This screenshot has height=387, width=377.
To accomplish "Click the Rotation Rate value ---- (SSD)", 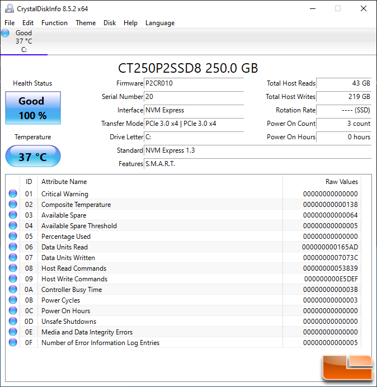I will point(343,110).
